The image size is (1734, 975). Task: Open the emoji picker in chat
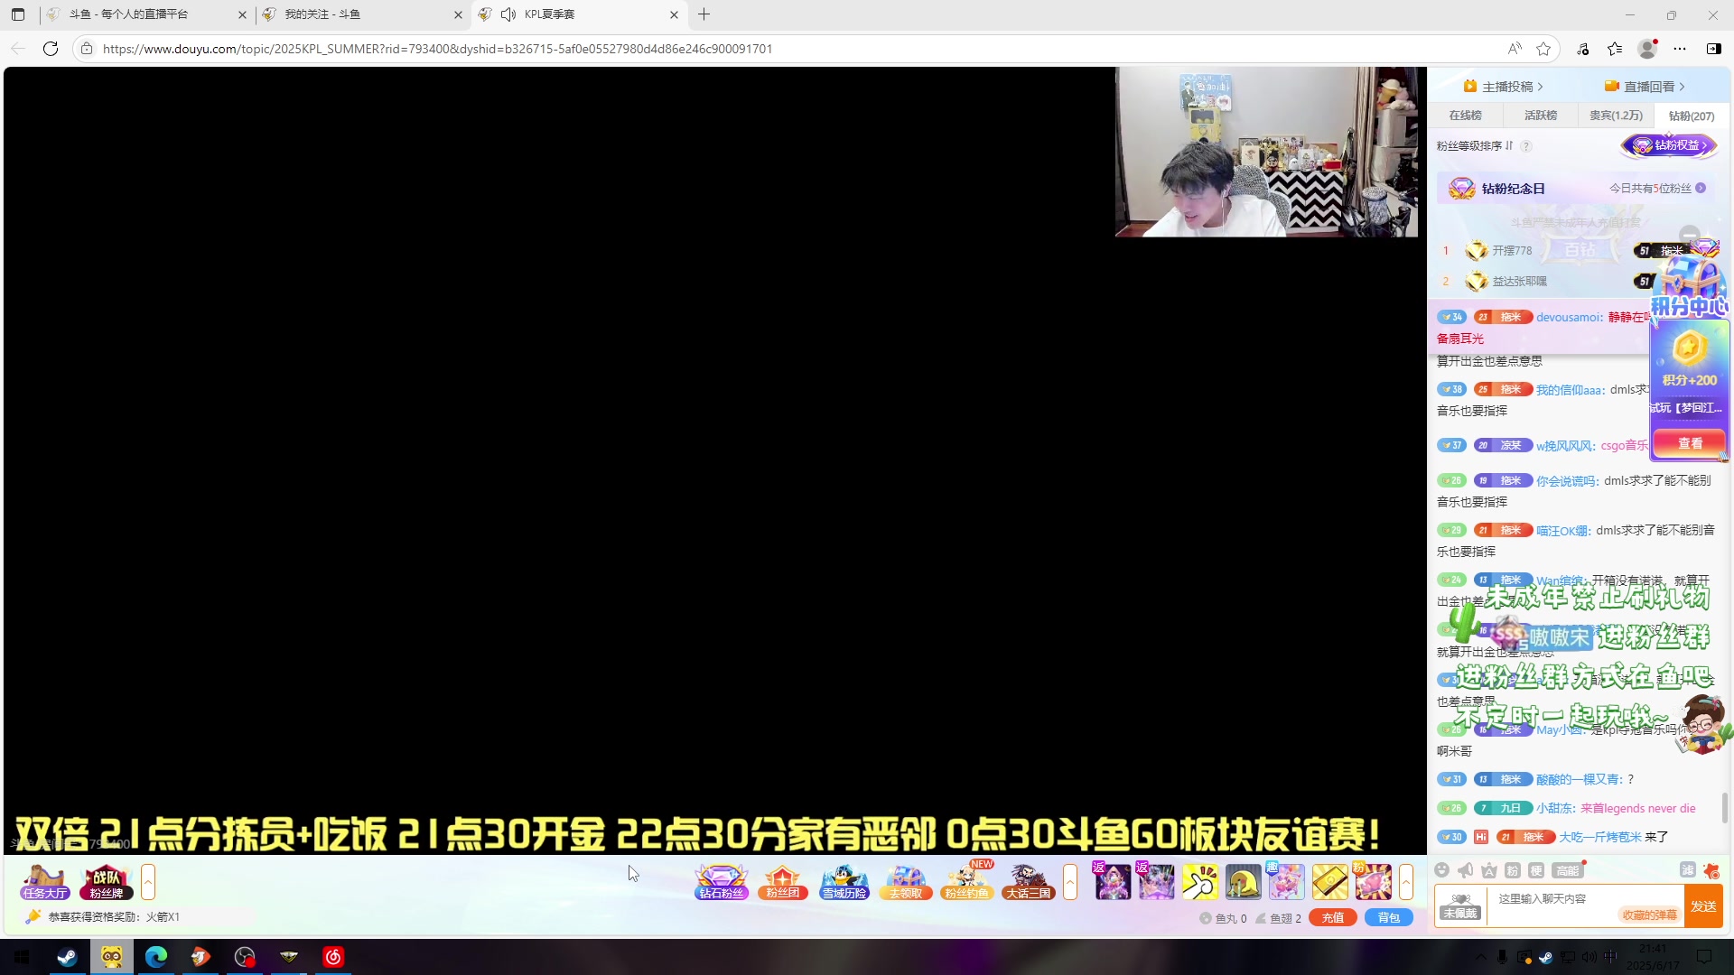tap(1442, 870)
